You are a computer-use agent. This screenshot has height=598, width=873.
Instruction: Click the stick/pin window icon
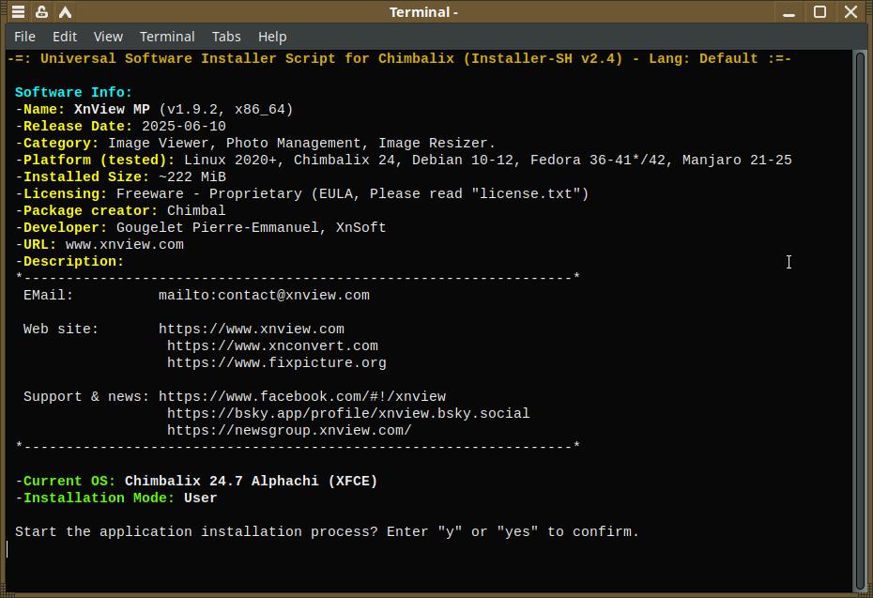click(x=42, y=12)
